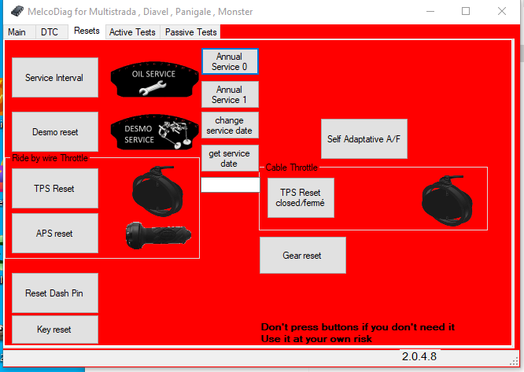Click the Annual Service 0 button
Screen dimensions: 524x372
pos(229,62)
